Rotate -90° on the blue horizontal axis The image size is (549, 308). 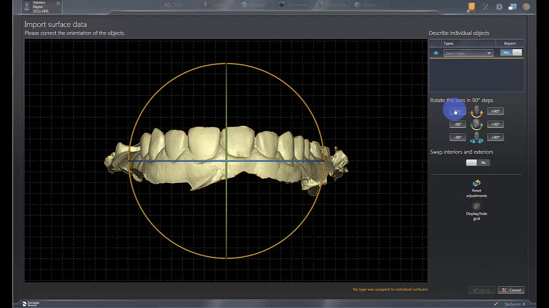[458, 137]
